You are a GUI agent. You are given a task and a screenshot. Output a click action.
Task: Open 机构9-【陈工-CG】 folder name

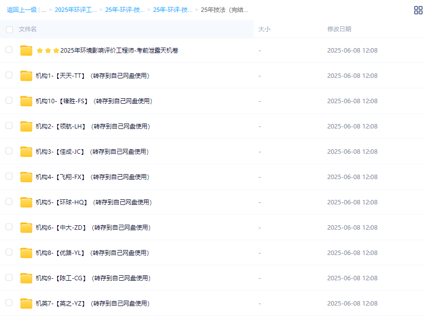pyautogui.click(x=93, y=278)
